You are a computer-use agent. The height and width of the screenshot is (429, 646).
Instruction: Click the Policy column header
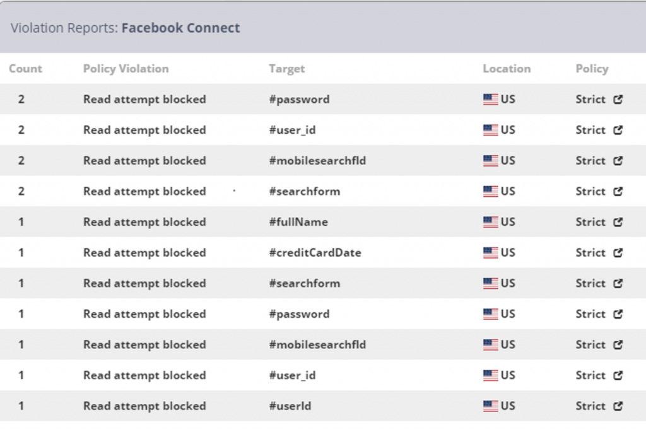point(592,68)
